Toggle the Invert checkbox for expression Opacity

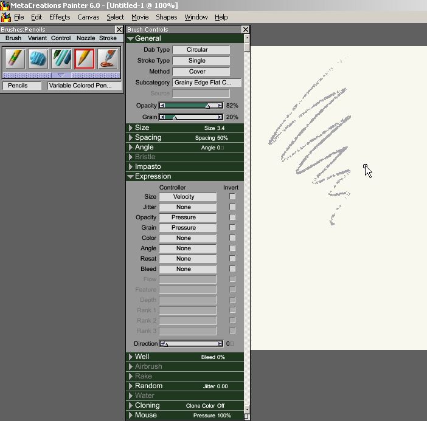coord(232,217)
